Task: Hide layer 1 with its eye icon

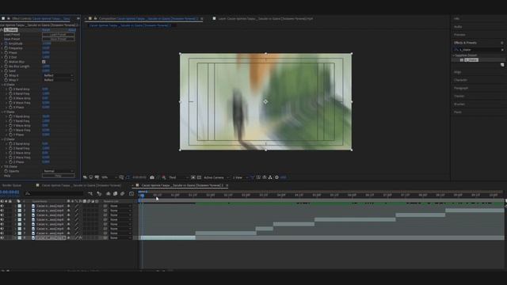Action: point(2,206)
